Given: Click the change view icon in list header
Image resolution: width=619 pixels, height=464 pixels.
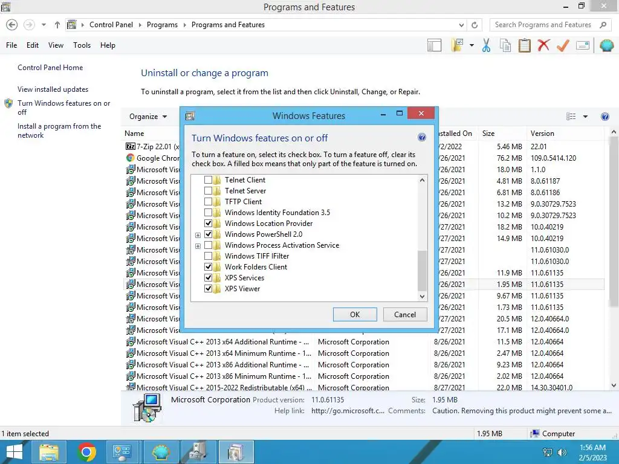Looking at the screenshot, I should point(571,117).
